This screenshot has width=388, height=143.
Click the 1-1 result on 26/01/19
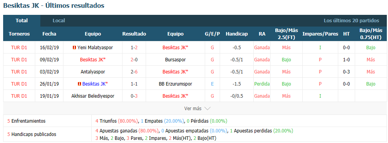coord(134,84)
